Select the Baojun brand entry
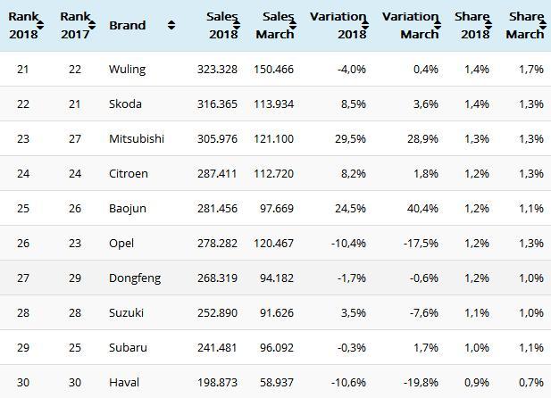 (129, 208)
